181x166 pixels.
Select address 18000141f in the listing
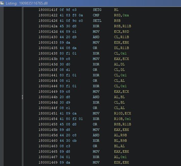click(48, 10)
